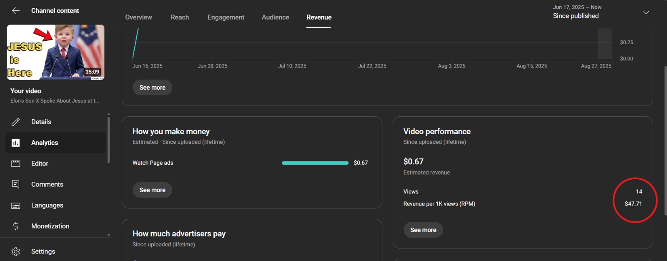
Task: Click the Aug 27, 2025 chart axis label
Action: [x=596, y=66]
